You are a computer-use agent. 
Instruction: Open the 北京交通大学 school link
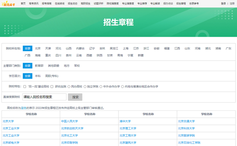pos(186,121)
